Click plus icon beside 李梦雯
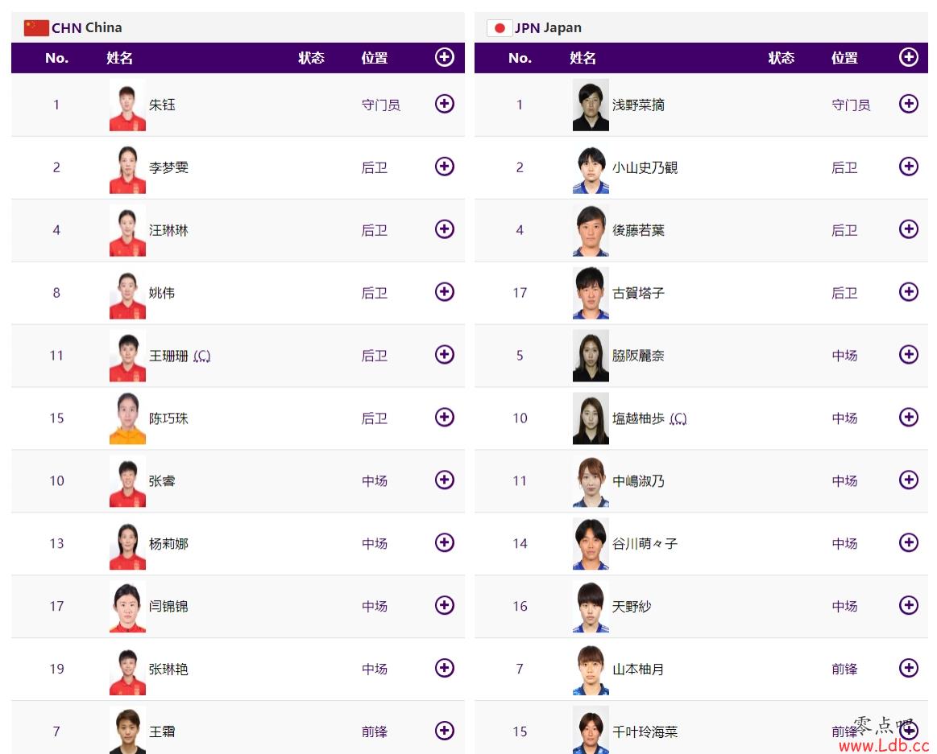The height and width of the screenshot is (754, 937). (x=445, y=167)
